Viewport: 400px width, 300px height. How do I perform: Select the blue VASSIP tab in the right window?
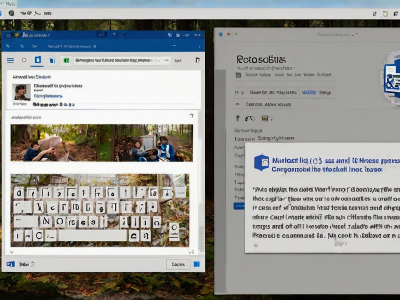309,92
